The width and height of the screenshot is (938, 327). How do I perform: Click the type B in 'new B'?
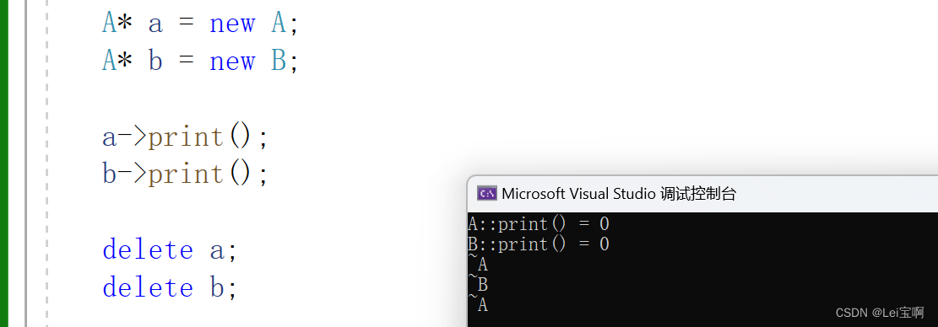(x=279, y=62)
